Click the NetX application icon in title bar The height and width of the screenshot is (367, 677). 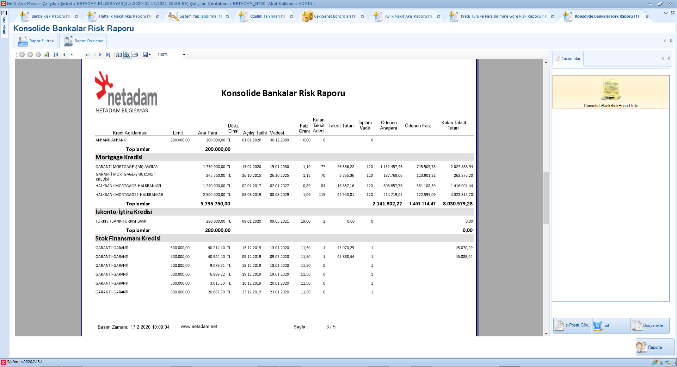pos(4,4)
